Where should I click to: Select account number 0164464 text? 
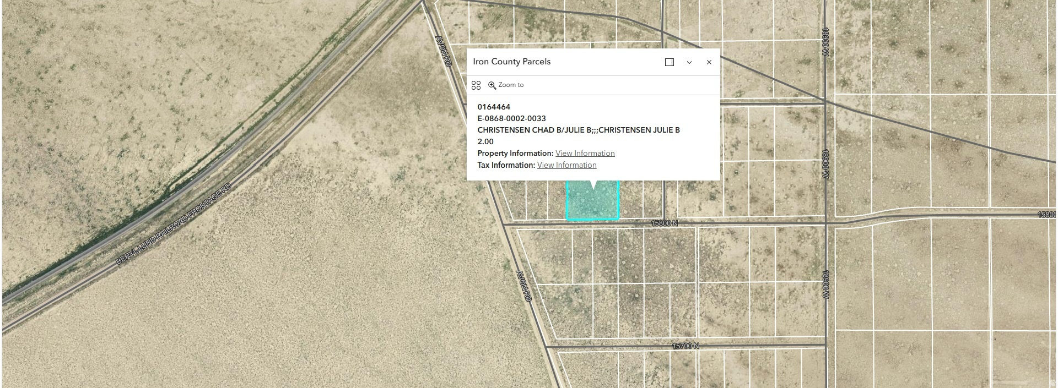(x=494, y=107)
